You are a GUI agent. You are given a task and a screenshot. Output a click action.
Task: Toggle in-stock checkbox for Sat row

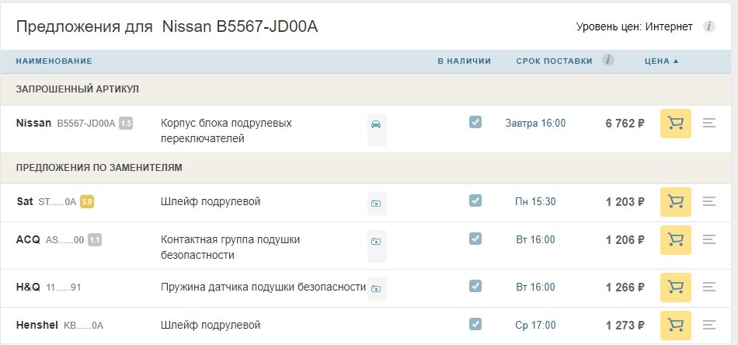tap(475, 201)
